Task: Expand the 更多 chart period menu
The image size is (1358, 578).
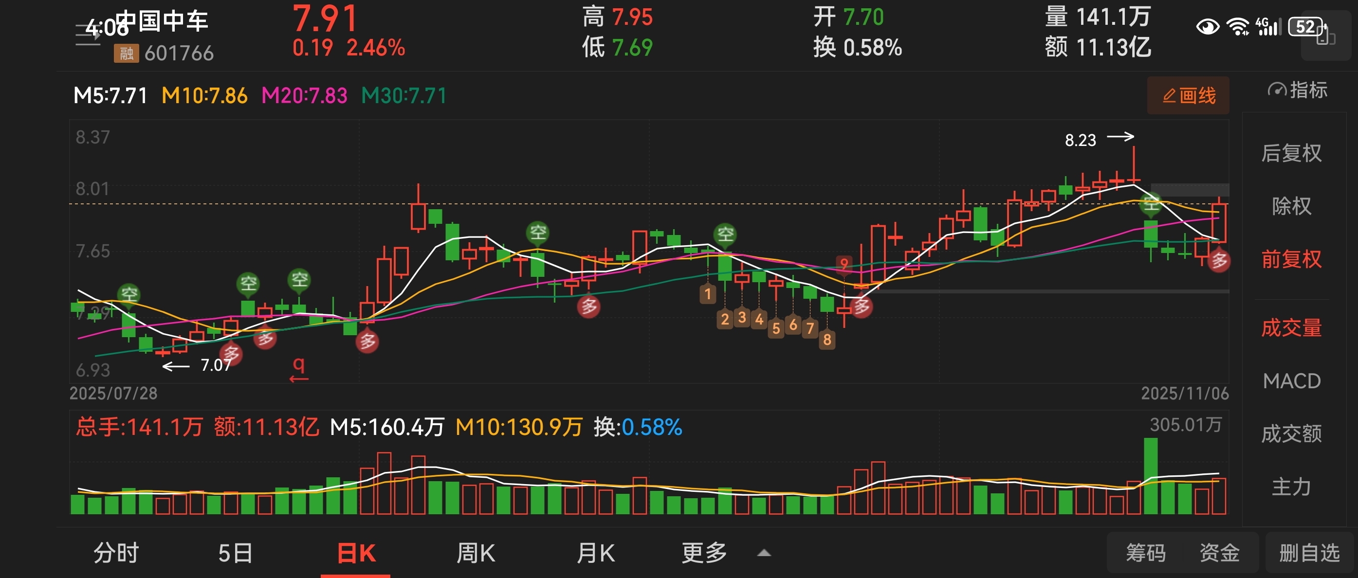Action: 704,553
